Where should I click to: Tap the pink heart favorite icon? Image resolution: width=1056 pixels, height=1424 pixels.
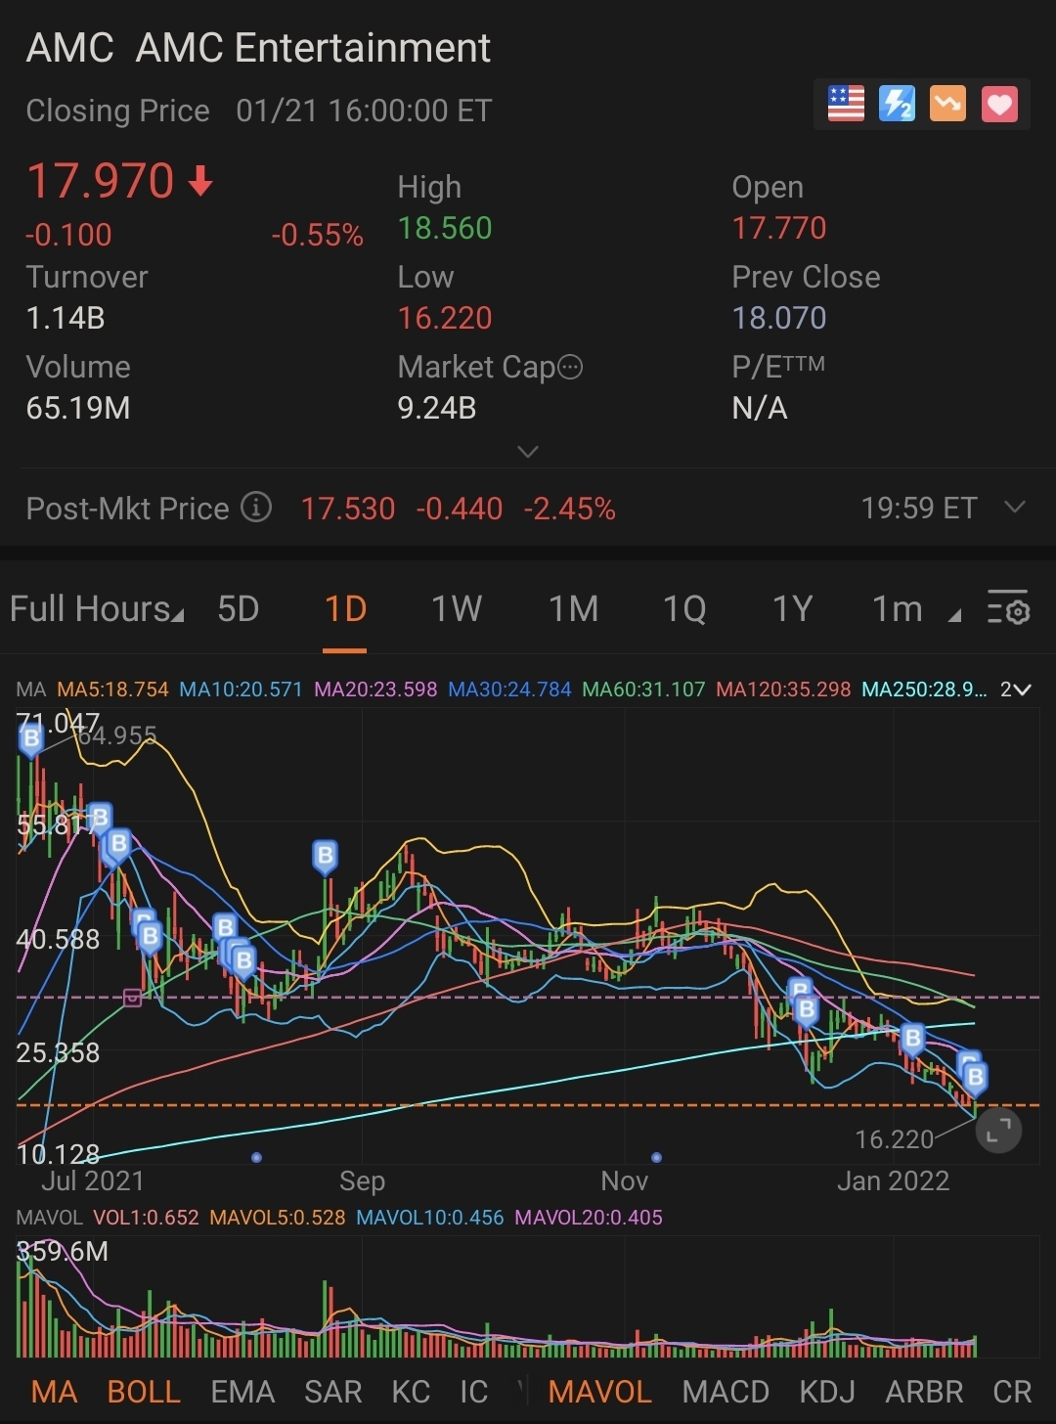(999, 104)
